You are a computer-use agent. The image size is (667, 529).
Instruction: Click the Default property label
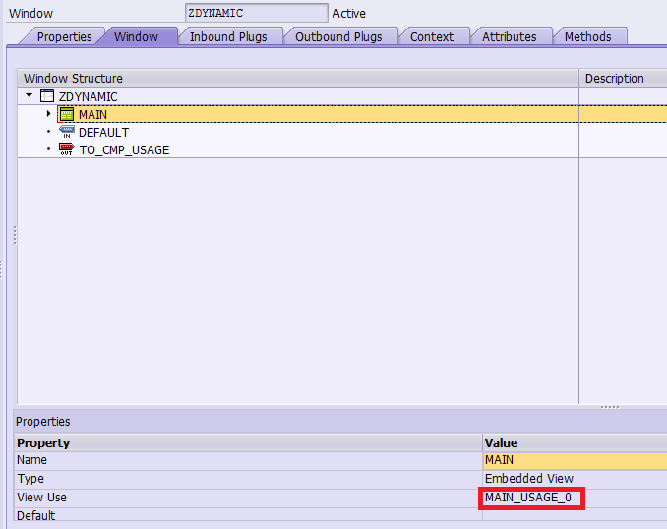tap(35, 516)
